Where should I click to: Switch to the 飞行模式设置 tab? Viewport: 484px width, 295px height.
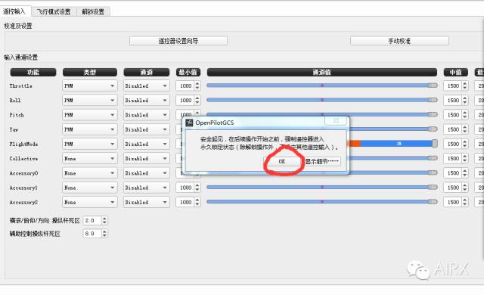[x=54, y=12]
